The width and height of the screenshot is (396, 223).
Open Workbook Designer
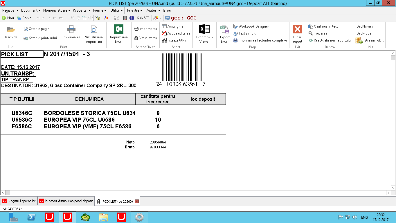(251, 26)
